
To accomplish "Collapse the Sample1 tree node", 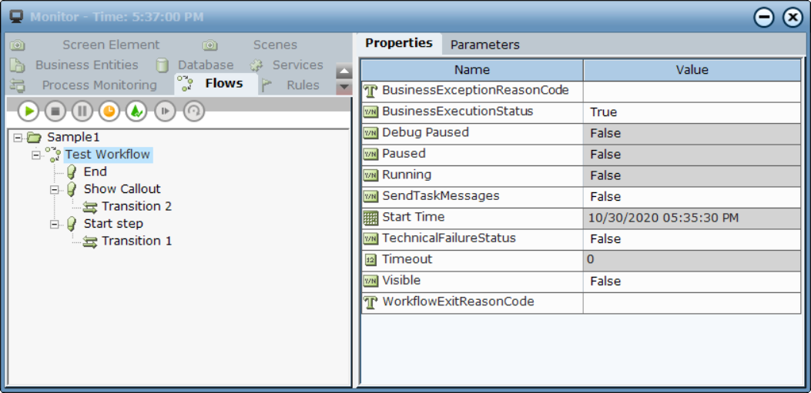I will 18,138.
